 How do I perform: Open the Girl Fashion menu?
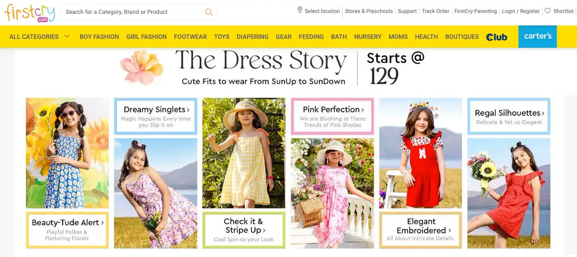coord(146,37)
